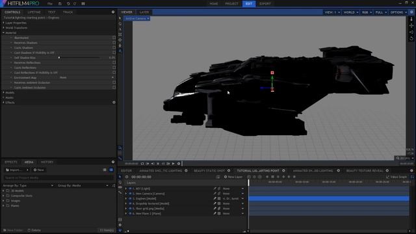The height and width of the screenshot is (234, 416).
Task: Toggle the Casts Ambient Occlusion checkbox
Action: coord(114,88)
